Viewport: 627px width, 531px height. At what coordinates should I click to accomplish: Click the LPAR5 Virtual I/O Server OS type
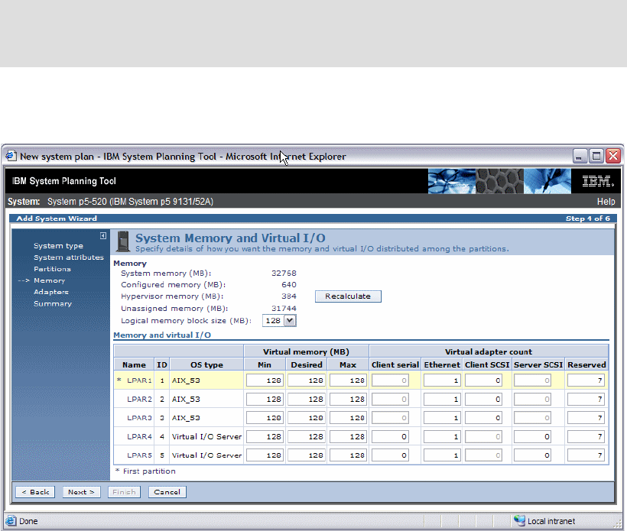pyautogui.click(x=206, y=455)
